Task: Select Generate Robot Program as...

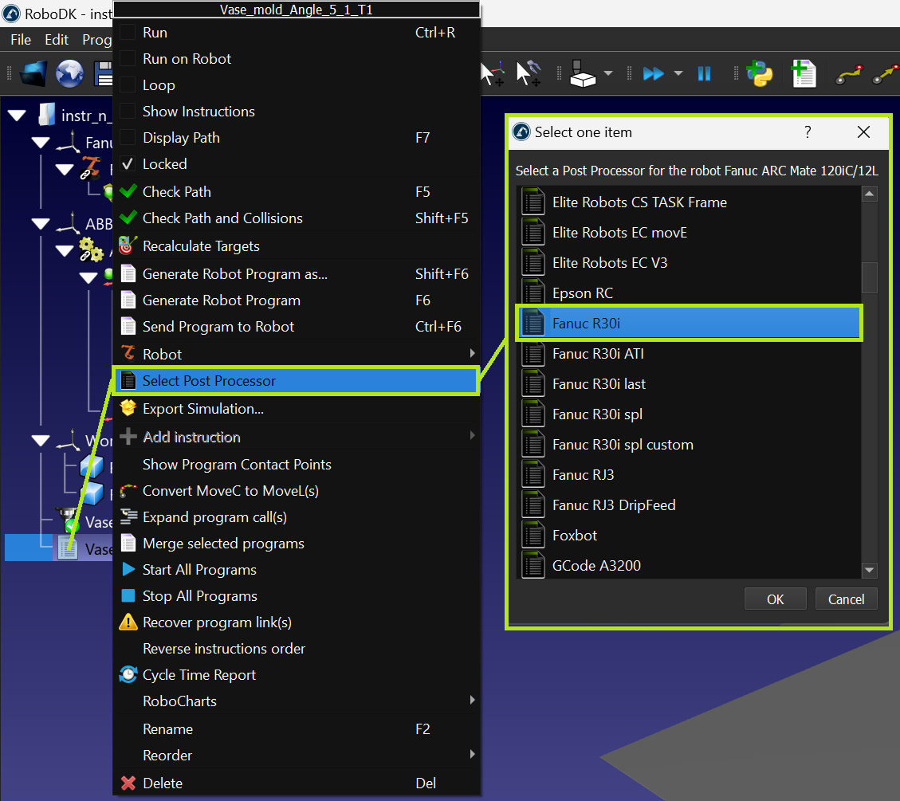Action: (x=297, y=274)
